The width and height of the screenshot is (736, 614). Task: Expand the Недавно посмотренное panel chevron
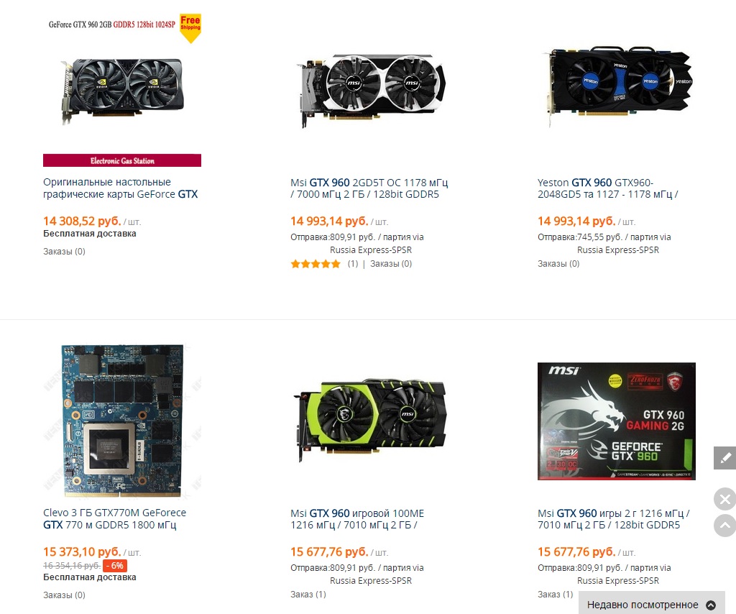click(711, 605)
